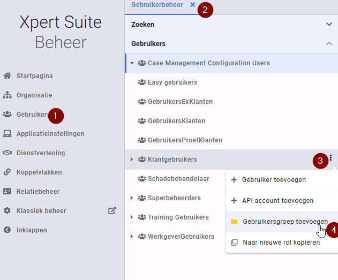
Task: Expand the WerkgeverGebruikers tree node arrow
Action: [132, 237]
